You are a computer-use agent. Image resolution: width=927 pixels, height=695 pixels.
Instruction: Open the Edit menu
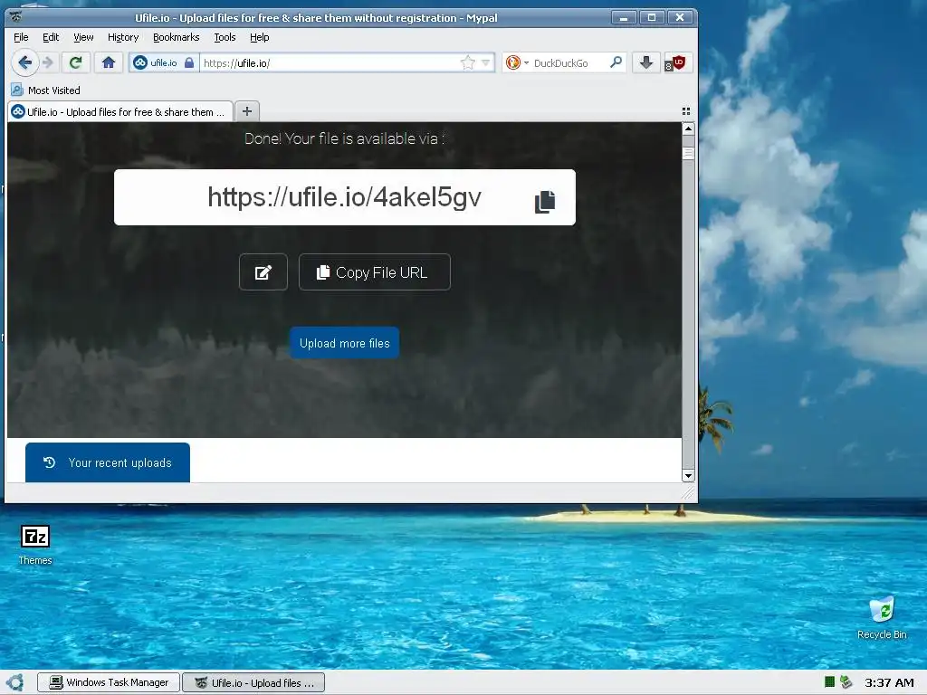pos(51,37)
